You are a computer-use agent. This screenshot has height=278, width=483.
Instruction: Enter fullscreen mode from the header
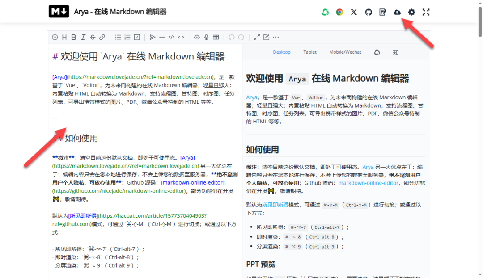[x=426, y=12]
